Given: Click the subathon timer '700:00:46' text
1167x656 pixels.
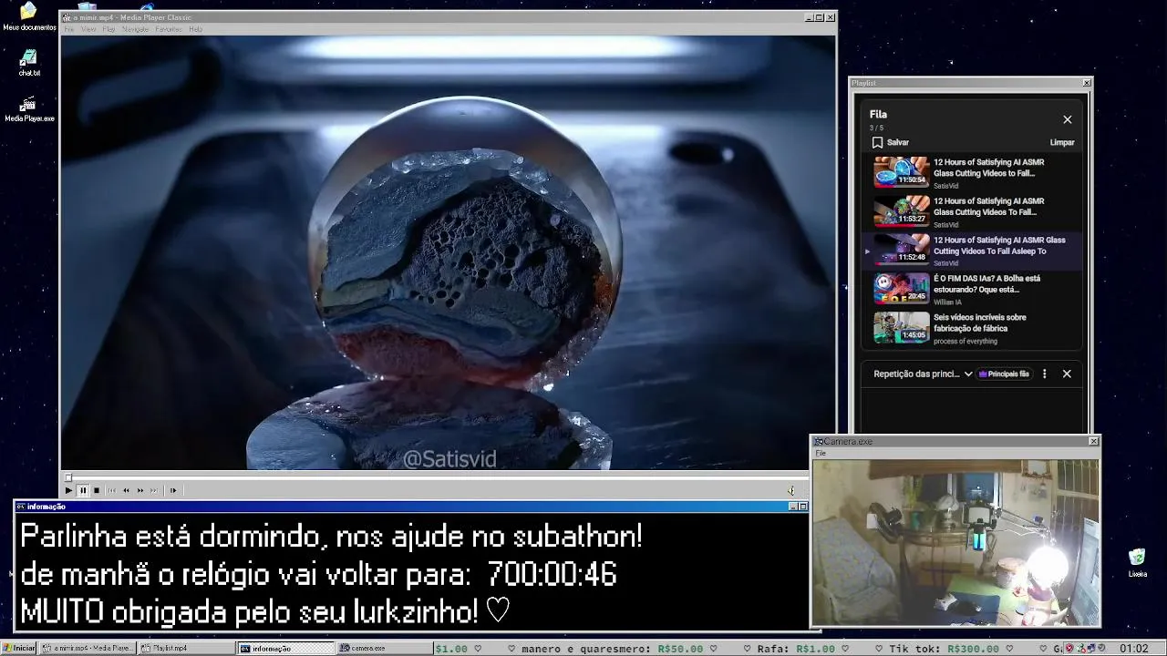Looking at the screenshot, I should 552,575.
